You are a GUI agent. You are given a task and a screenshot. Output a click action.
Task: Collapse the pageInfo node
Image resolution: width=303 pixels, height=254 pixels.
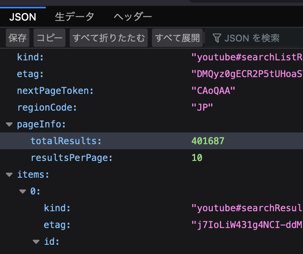pyautogui.click(x=9, y=124)
